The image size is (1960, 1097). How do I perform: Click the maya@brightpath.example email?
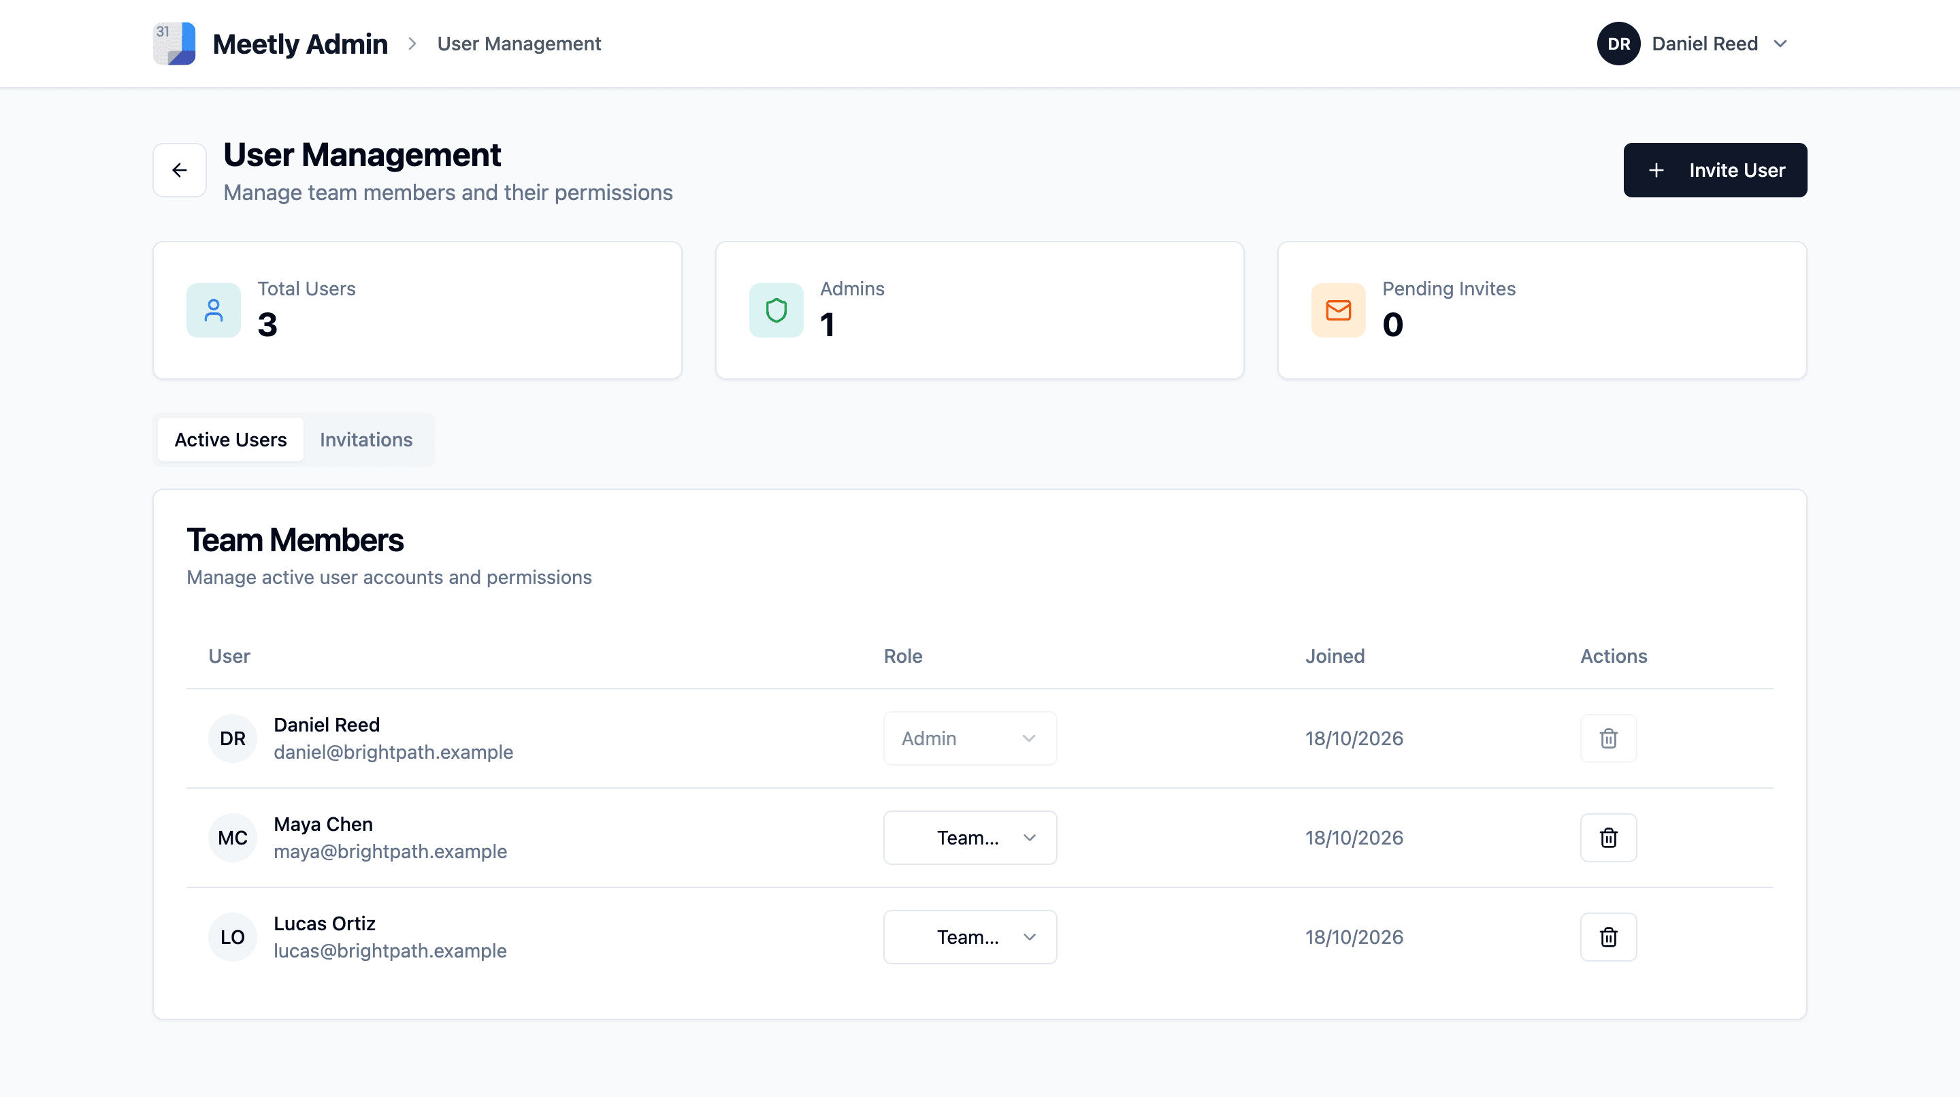[391, 851]
